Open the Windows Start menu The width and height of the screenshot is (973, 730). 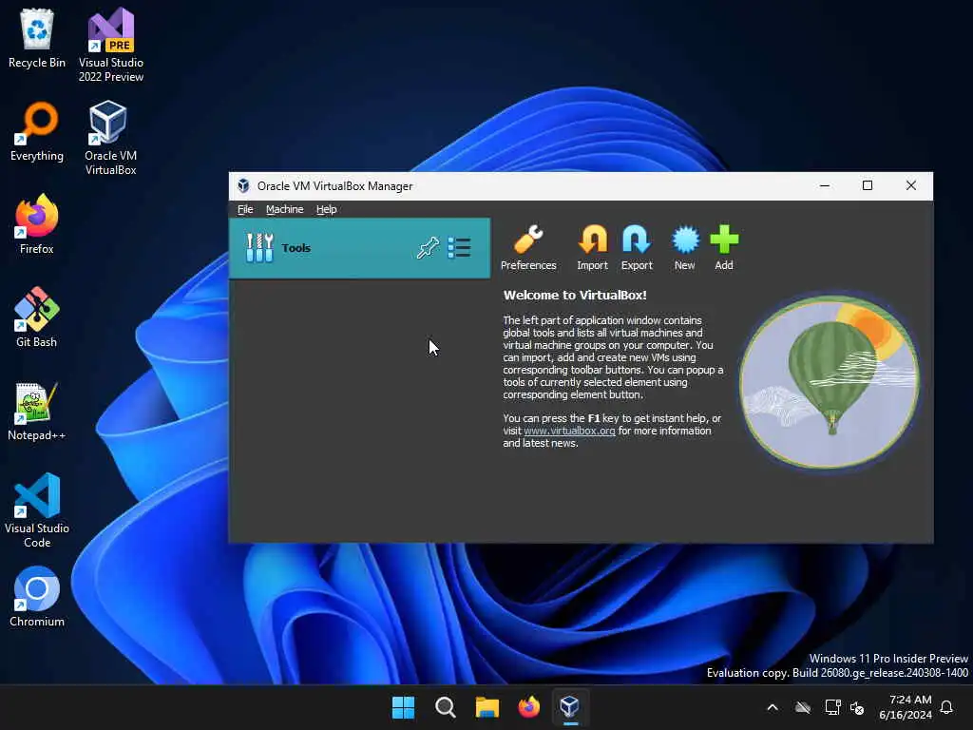(x=403, y=707)
